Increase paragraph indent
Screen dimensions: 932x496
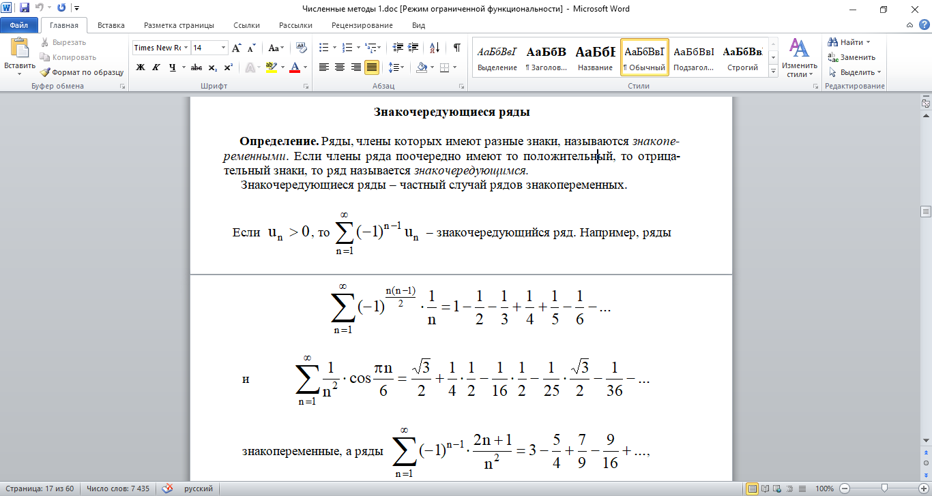[413, 48]
